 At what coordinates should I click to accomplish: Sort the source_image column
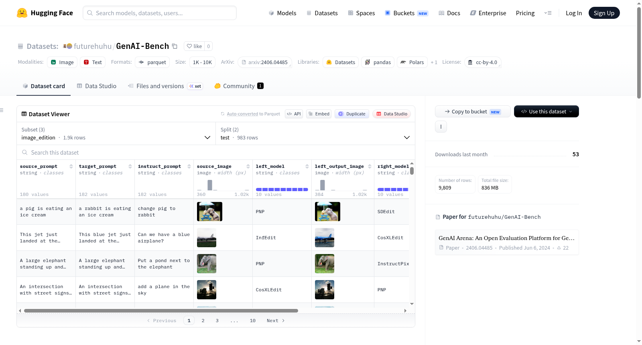[248, 166]
